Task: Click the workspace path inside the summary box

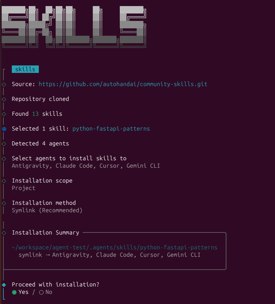Action: 115,247
